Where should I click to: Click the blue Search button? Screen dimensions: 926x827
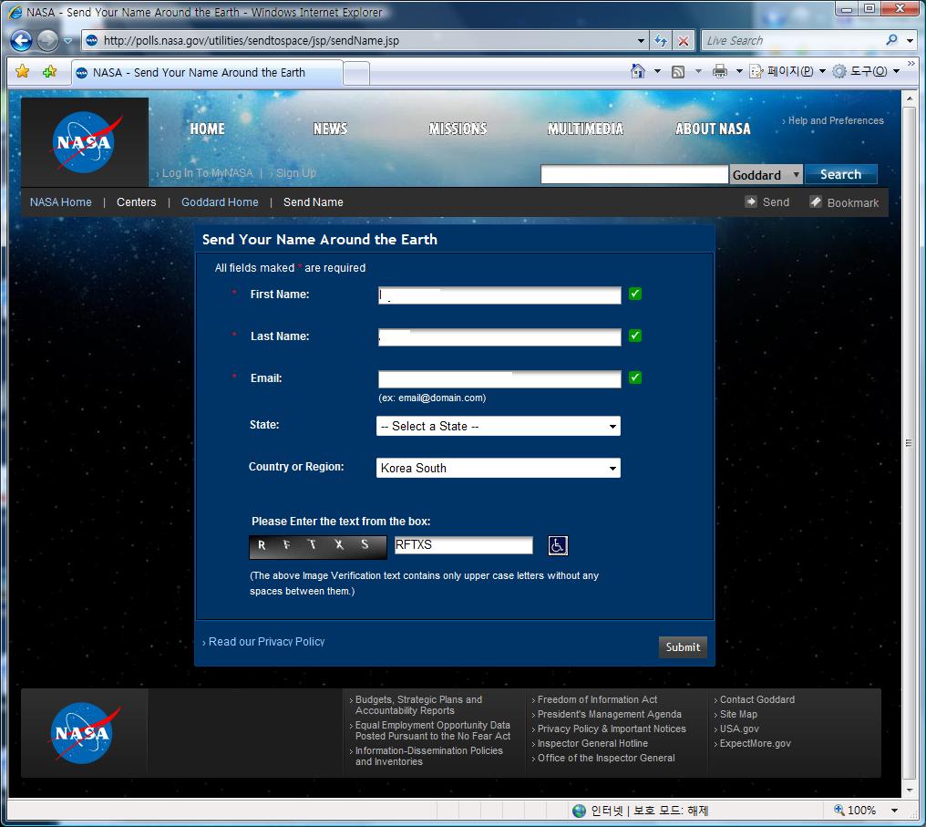point(841,174)
